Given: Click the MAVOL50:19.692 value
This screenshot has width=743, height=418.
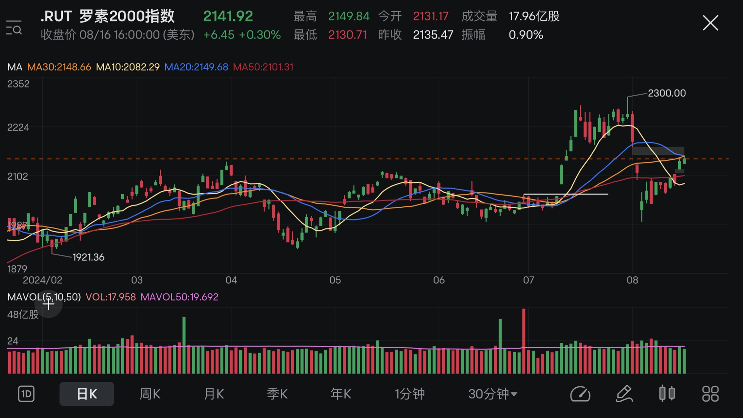Looking at the screenshot, I should tap(179, 297).
